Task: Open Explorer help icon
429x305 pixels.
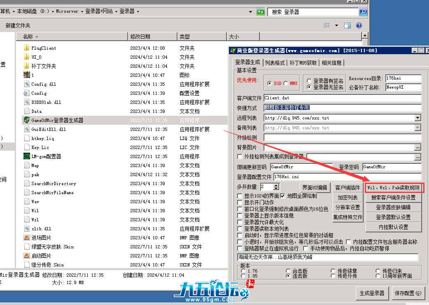Action: 359,25
